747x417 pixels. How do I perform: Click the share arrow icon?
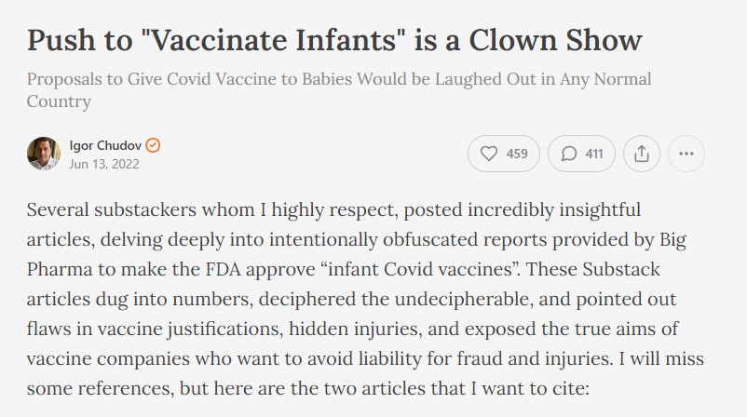pos(641,154)
